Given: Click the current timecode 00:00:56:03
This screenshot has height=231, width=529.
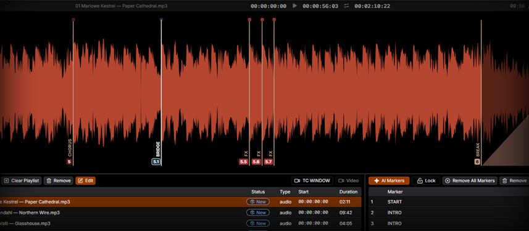Looking at the screenshot, I should (320, 6).
